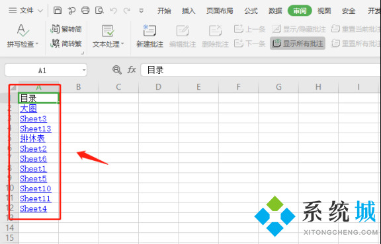Toggle 显示所有批注 button
The width and height of the screenshot is (381, 244).
click(x=298, y=44)
